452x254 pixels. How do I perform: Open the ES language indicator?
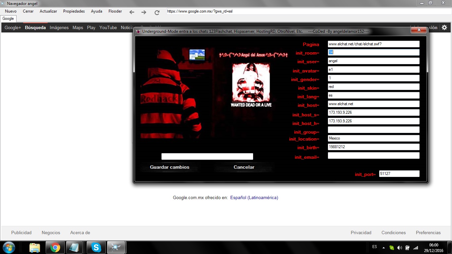click(x=375, y=247)
